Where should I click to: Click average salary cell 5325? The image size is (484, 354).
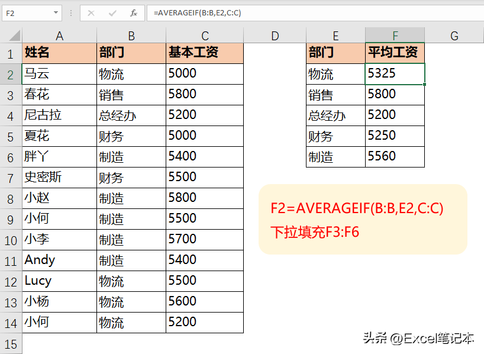(395, 74)
